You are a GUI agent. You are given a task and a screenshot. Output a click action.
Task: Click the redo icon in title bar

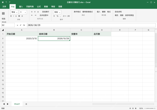[x=10, y=2]
